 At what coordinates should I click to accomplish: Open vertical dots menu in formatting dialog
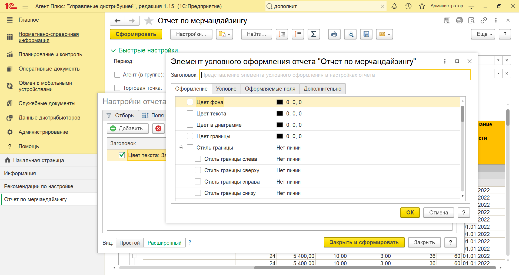tap(445, 61)
